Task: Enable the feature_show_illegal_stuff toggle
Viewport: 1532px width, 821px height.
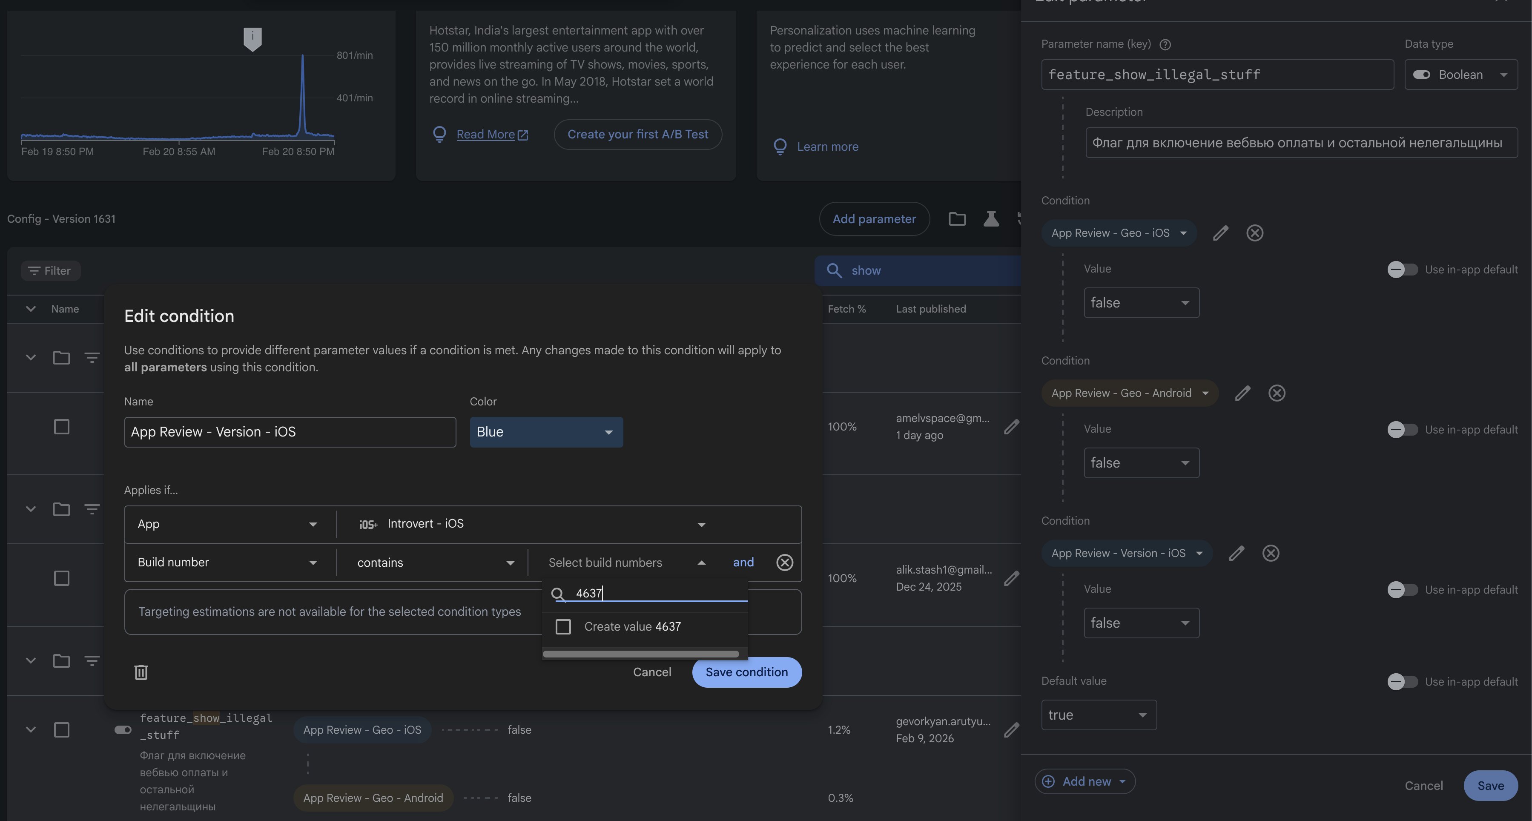Action: click(x=122, y=729)
